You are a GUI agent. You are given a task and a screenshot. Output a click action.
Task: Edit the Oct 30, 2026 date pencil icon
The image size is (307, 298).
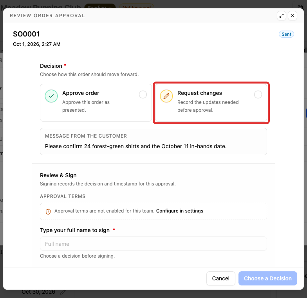click(x=63, y=292)
